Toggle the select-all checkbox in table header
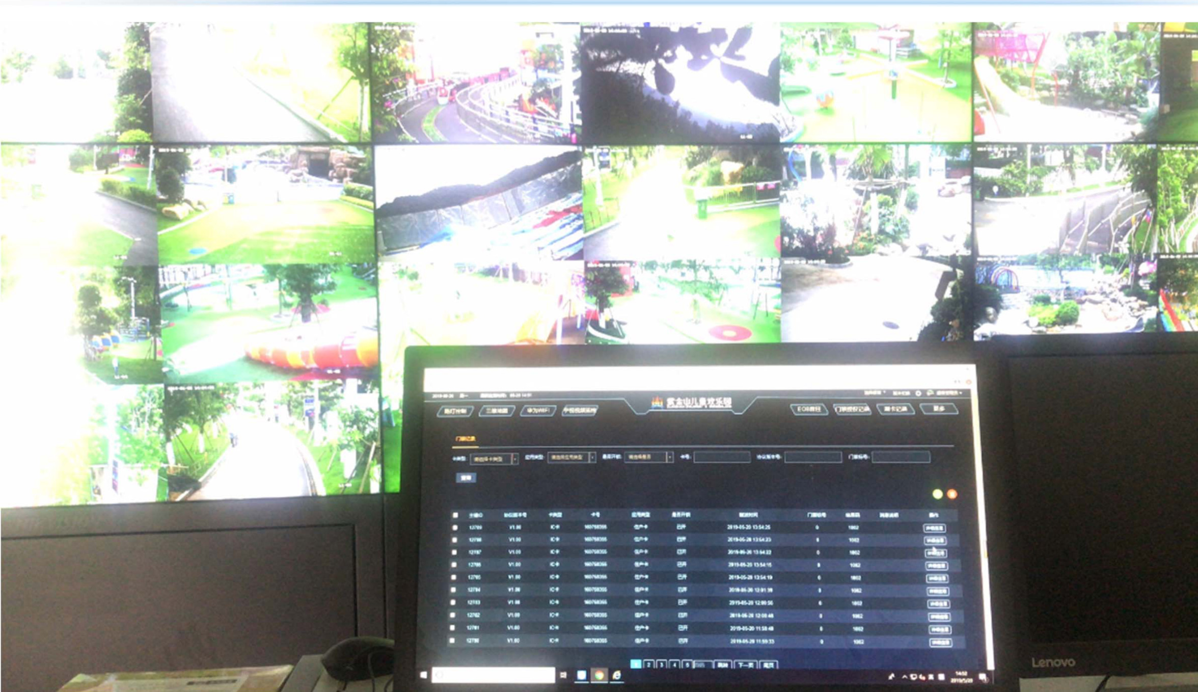 (x=455, y=515)
